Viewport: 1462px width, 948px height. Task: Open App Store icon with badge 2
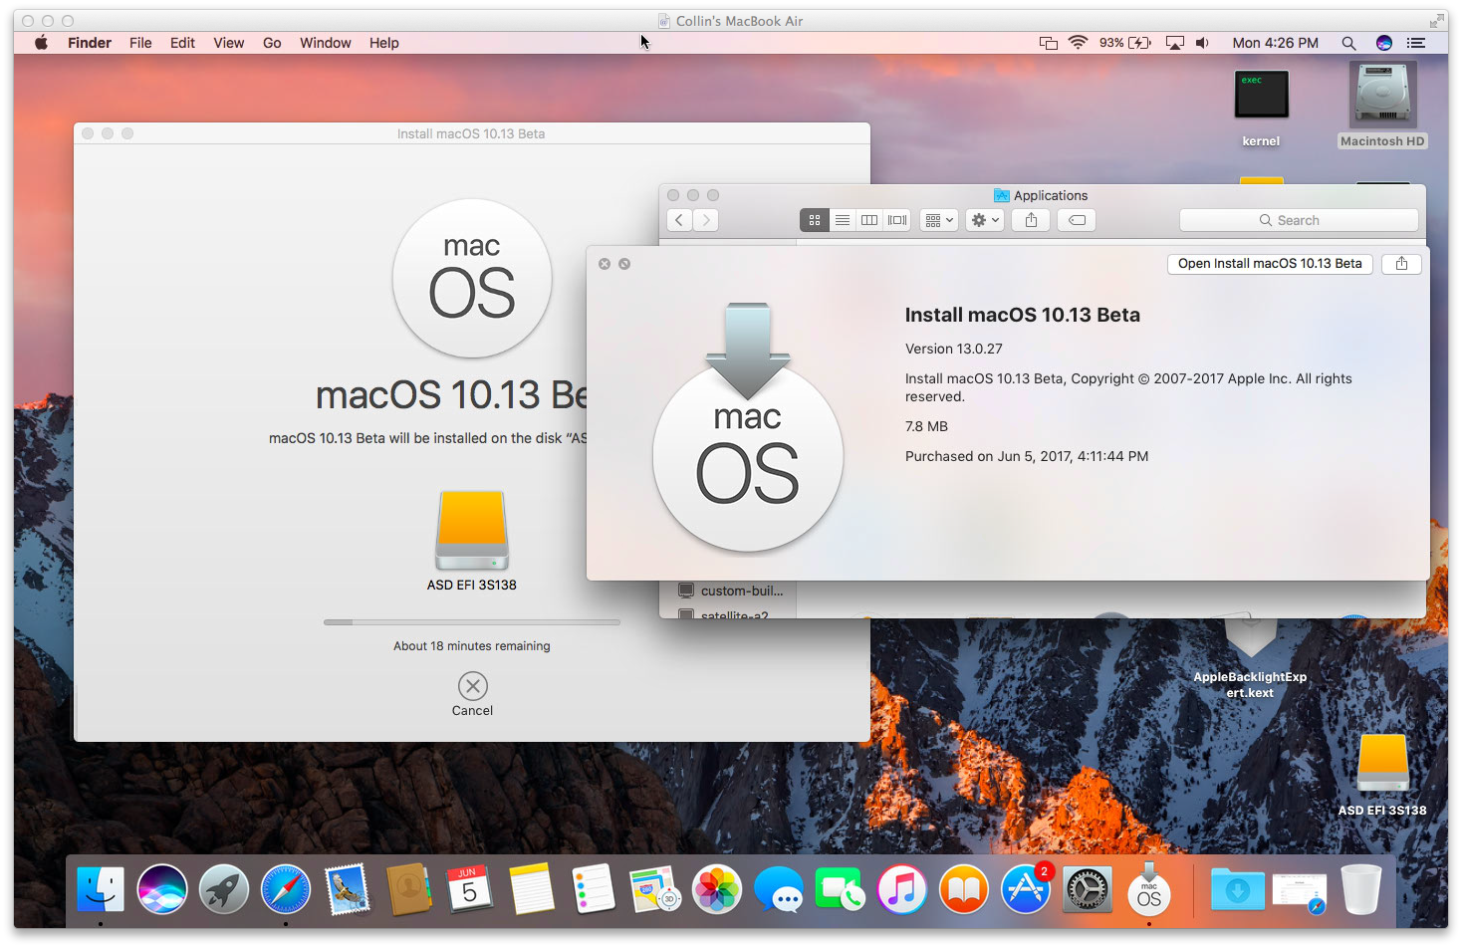(1026, 889)
